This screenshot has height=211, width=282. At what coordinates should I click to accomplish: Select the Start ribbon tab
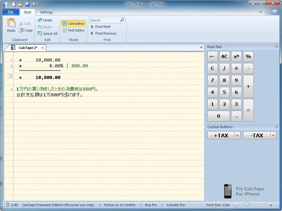28,12
